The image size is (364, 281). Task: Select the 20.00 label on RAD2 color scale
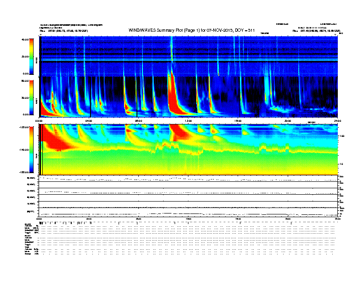tap(25, 56)
